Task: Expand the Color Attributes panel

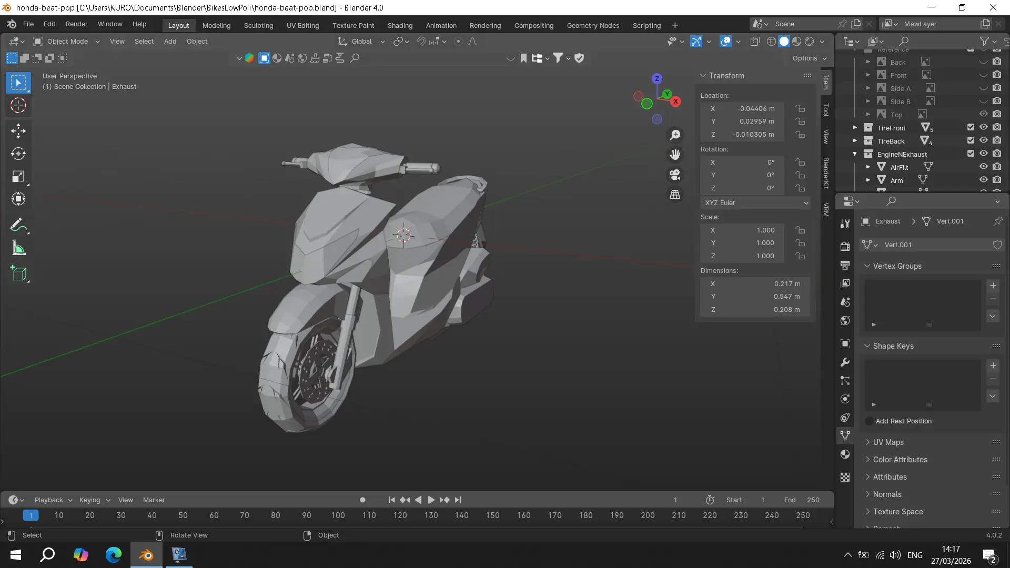Action: pyautogui.click(x=900, y=460)
